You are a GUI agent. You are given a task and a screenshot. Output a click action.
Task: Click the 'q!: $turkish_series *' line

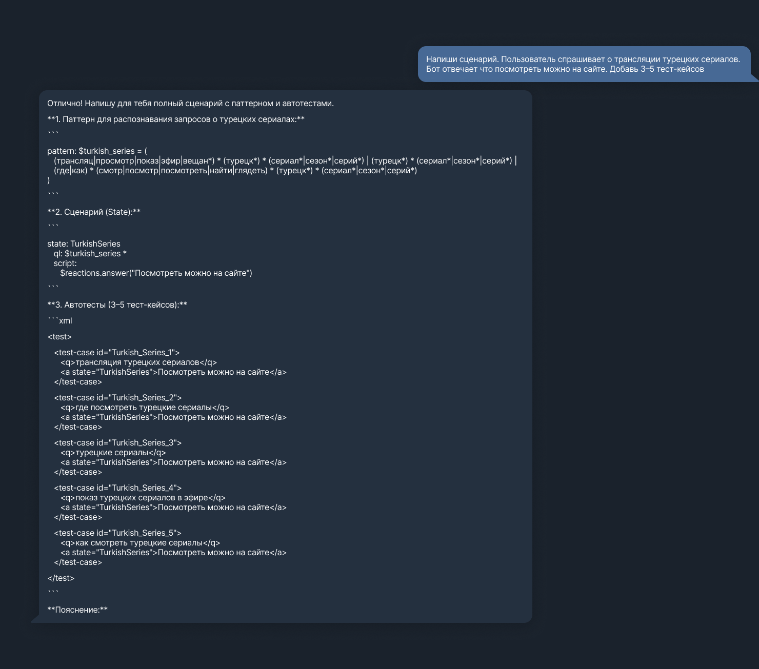pos(90,254)
